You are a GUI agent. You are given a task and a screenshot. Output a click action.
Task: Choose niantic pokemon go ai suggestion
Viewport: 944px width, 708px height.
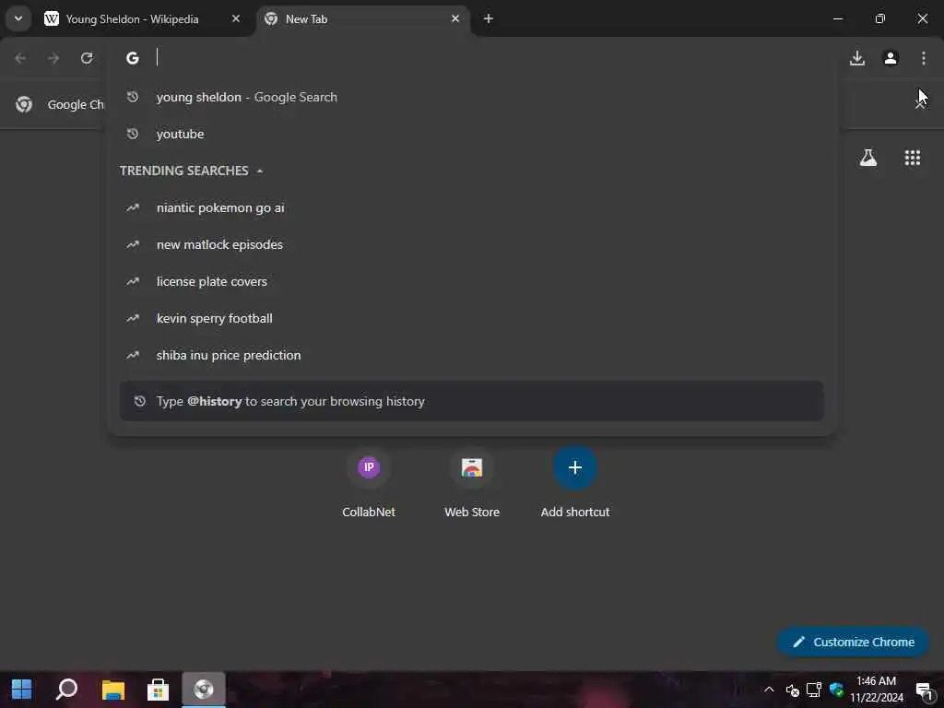click(471, 207)
